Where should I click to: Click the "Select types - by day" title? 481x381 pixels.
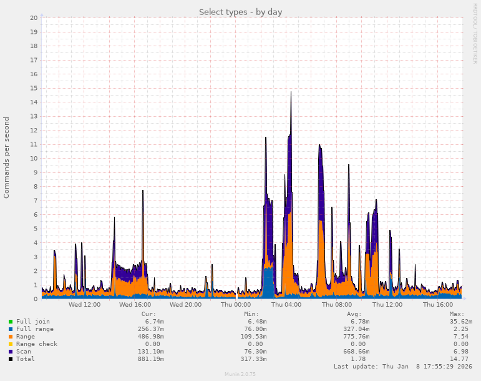(240, 12)
